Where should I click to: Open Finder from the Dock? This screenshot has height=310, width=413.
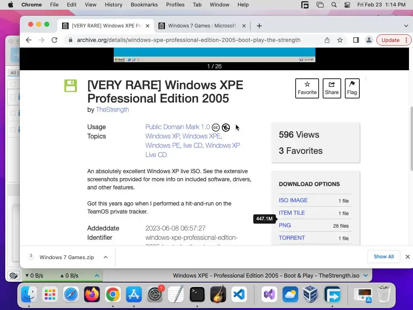point(29,294)
